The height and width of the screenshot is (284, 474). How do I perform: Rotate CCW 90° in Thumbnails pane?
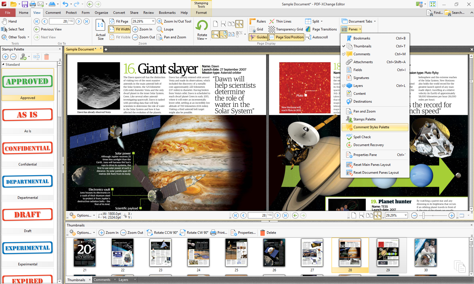162,233
